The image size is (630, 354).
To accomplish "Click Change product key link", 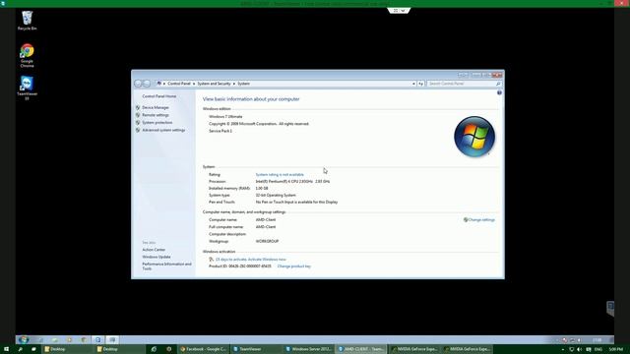I will point(294,266).
